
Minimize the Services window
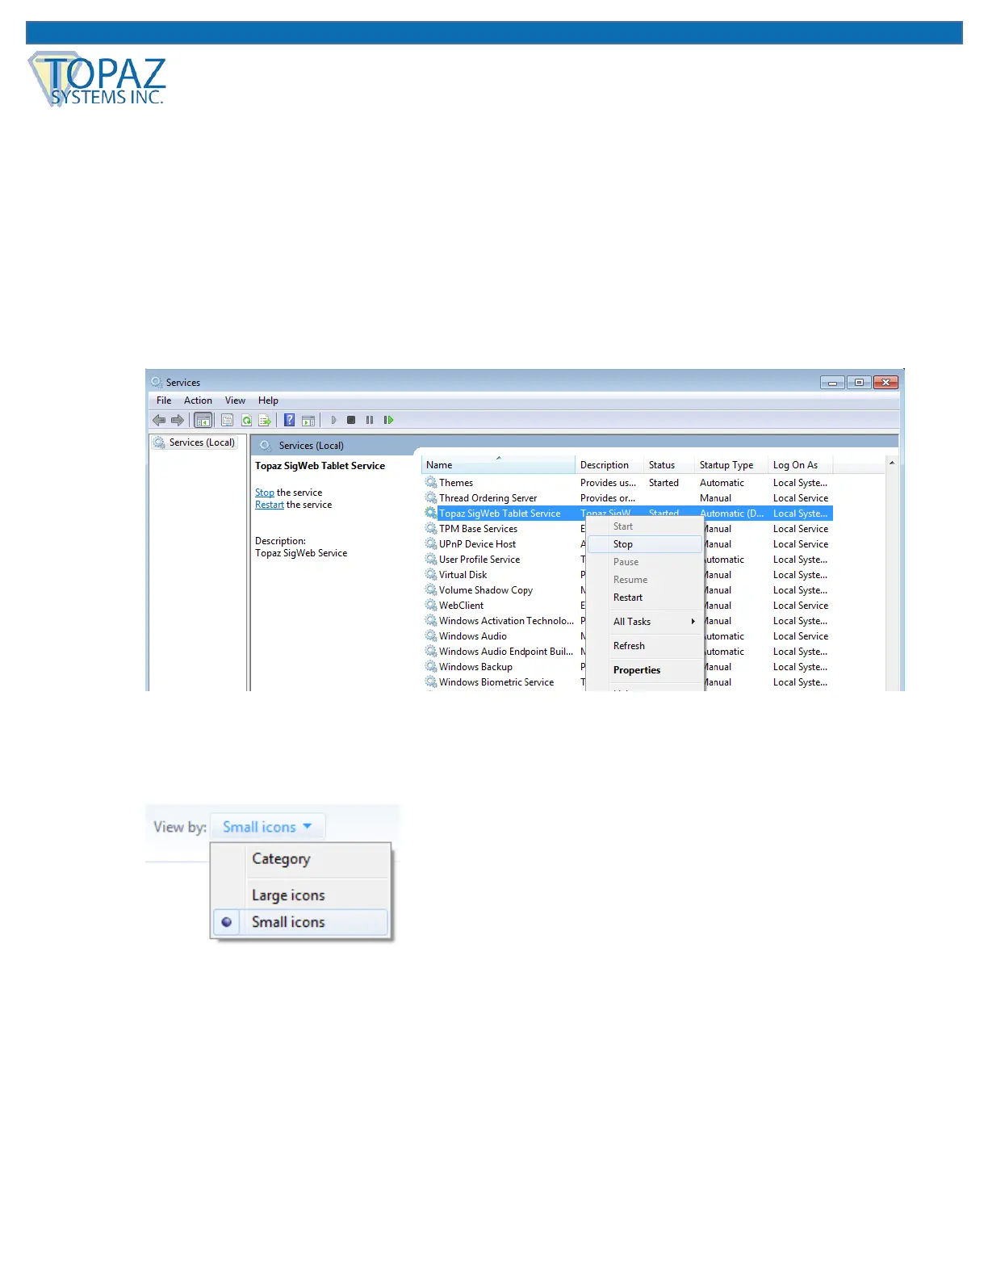832,383
